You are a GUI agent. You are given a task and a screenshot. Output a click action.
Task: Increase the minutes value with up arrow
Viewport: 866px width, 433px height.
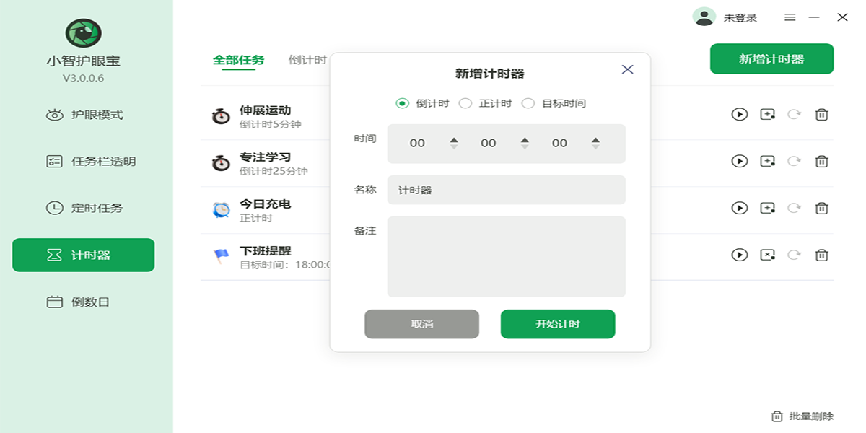525,140
